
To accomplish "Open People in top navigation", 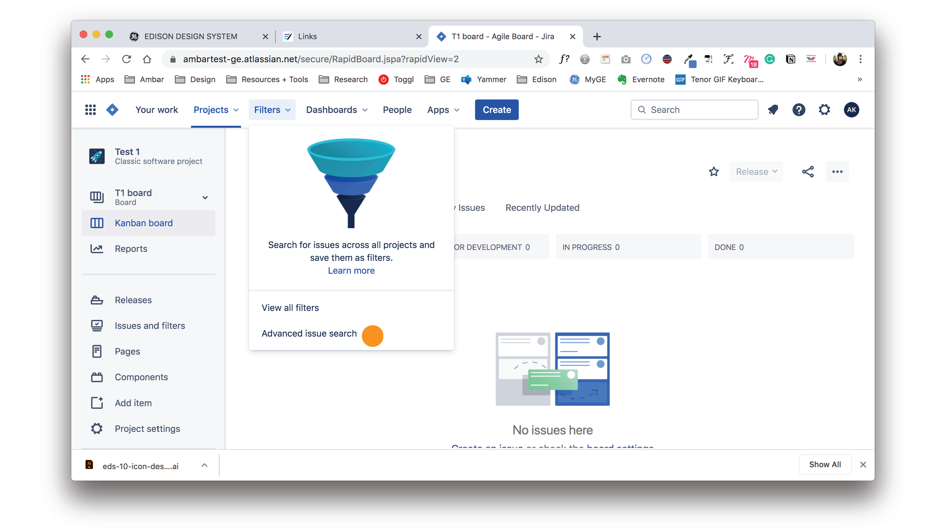I will click(x=397, y=110).
